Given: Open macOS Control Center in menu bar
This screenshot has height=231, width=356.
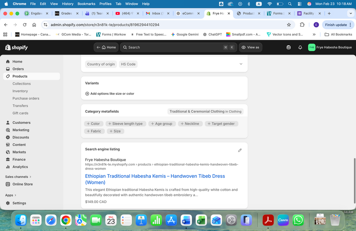Looking at the screenshot, I should point(300,4).
